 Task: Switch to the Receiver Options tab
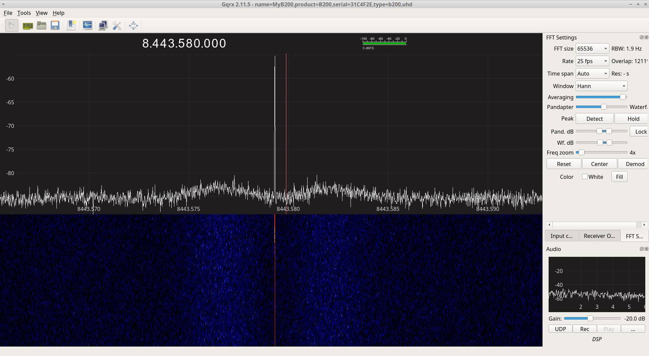[599, 236]
